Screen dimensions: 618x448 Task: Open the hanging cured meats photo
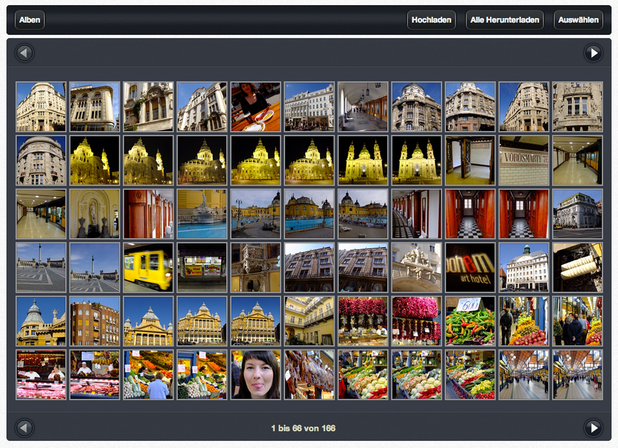[x=309, y=375]
